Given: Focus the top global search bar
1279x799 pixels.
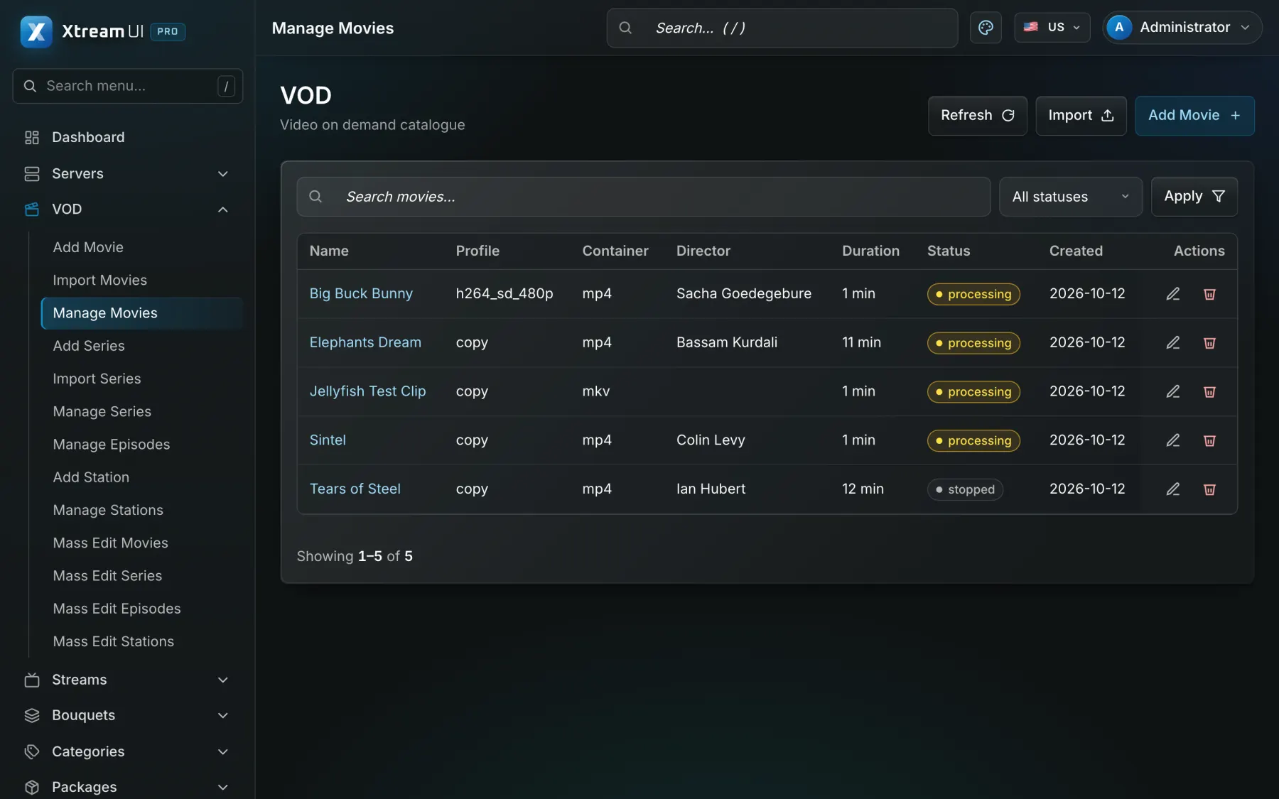Looking at the screenshot, I should 782,28.
